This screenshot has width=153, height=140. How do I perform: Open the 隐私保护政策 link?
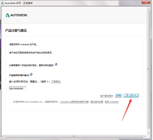point(97,102)
